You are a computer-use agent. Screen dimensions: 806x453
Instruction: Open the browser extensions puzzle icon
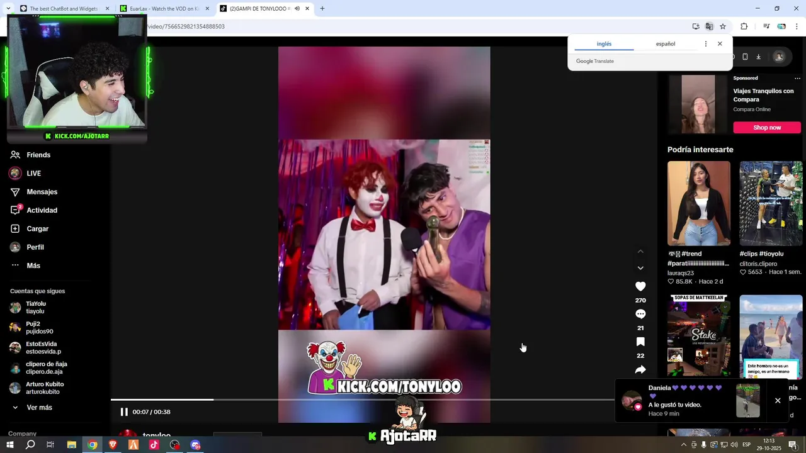[x=744, y=26]
